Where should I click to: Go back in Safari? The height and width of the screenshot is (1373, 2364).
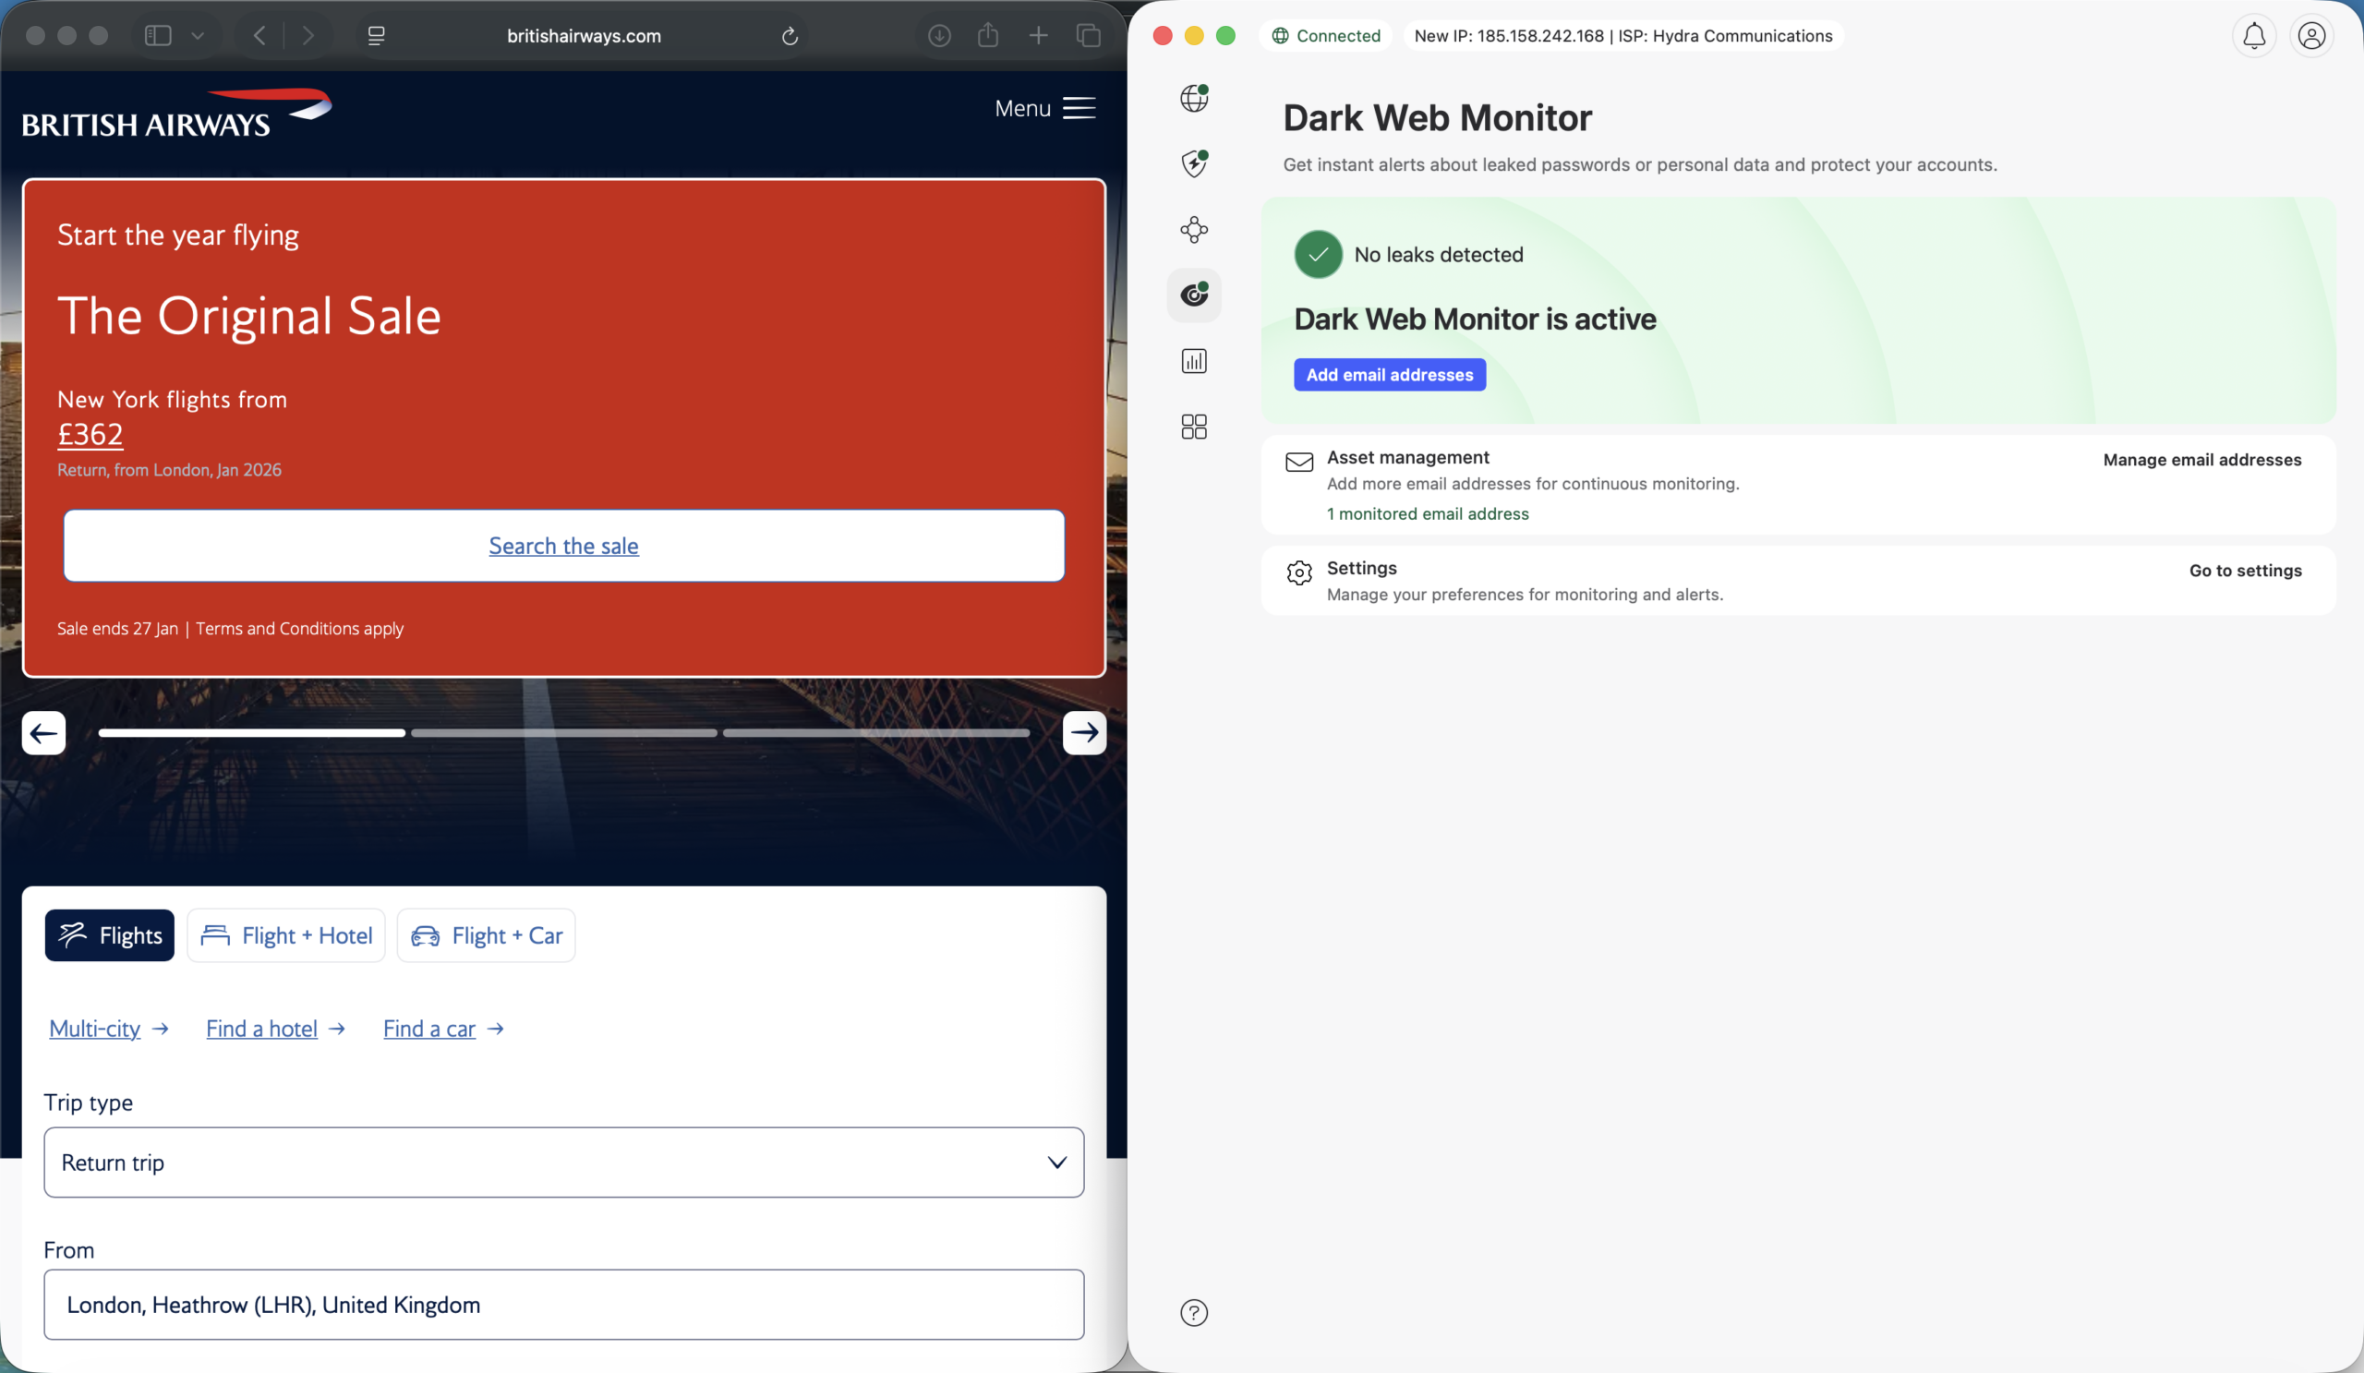click(259, 36)
